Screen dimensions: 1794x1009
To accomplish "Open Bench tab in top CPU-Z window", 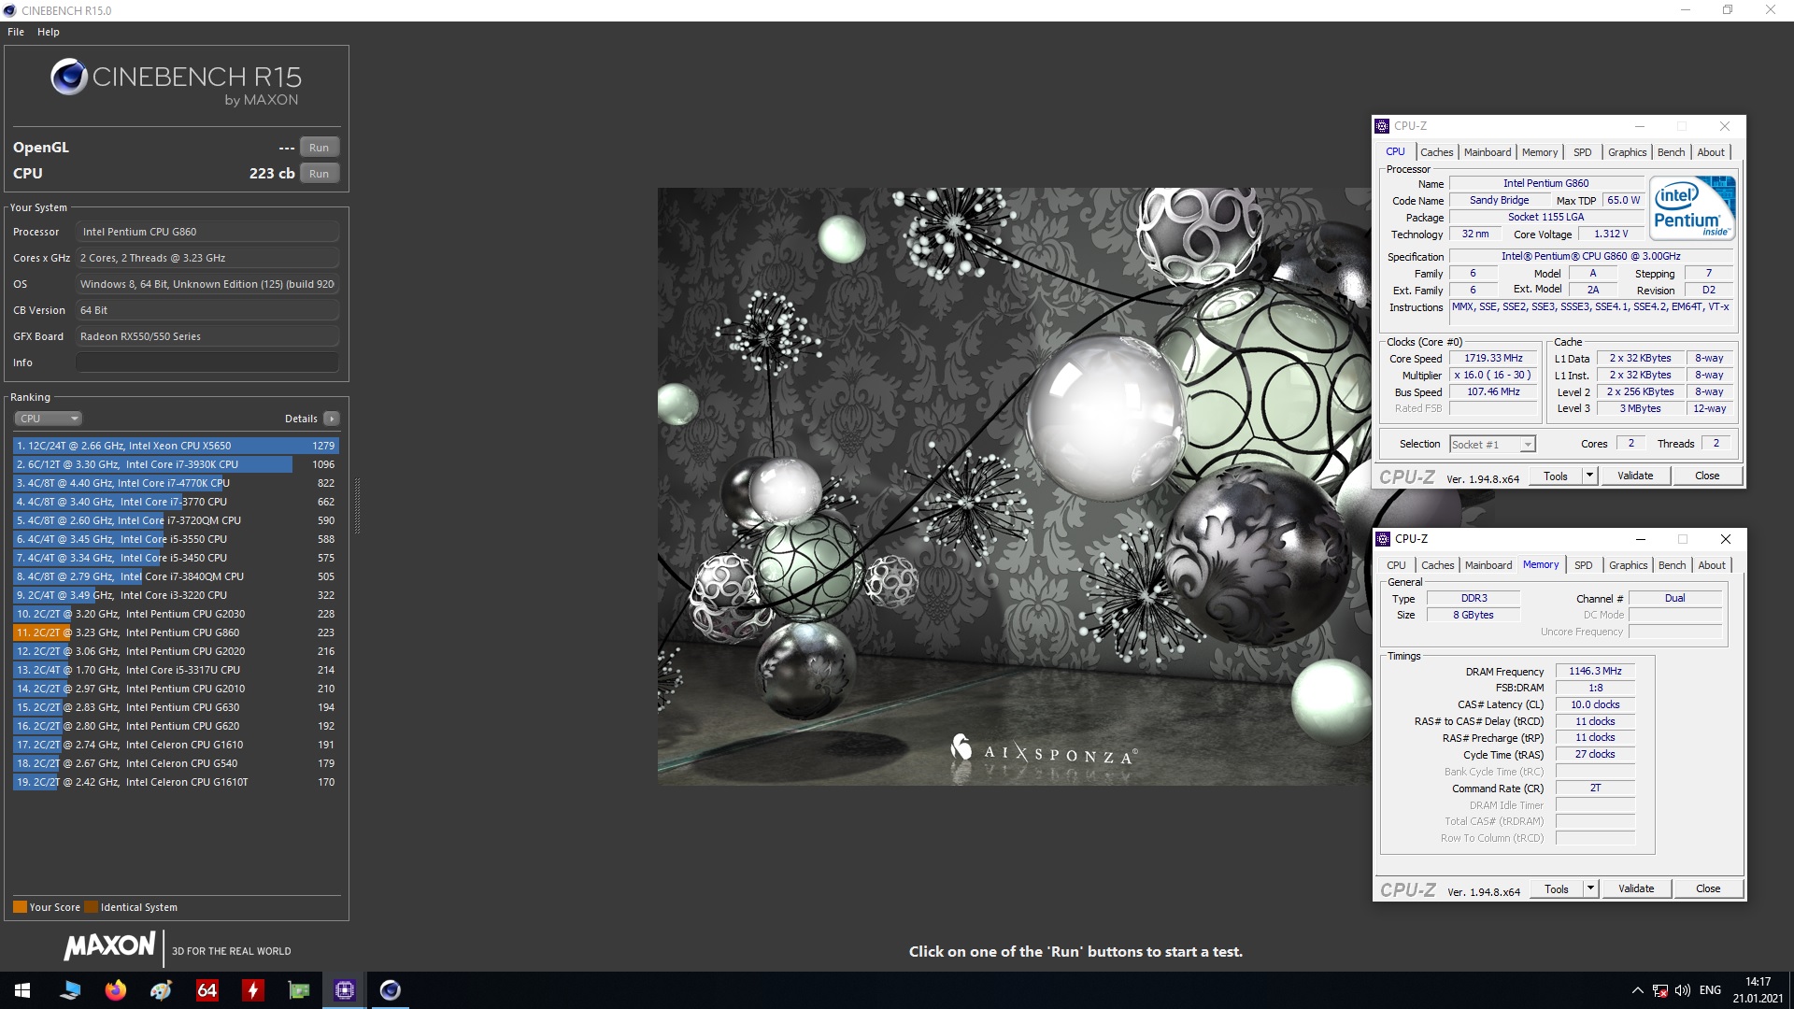I will click(1672, 152).
